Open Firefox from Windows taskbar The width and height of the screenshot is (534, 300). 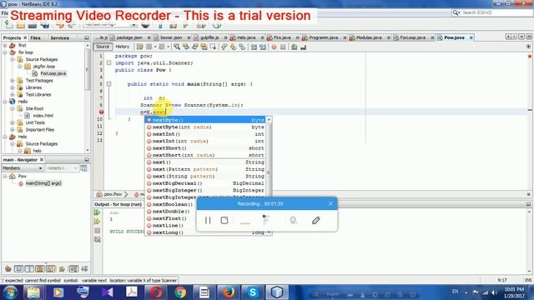[228, 292]
